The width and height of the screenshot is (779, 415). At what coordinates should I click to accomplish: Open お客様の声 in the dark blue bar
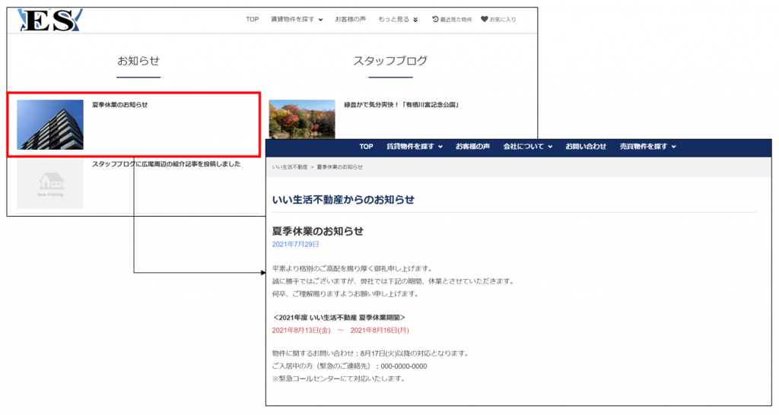click(472, 147)
